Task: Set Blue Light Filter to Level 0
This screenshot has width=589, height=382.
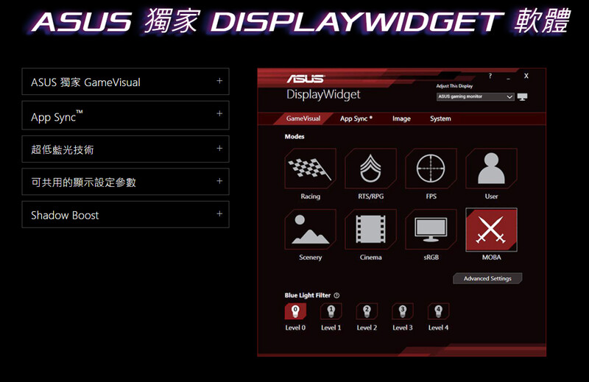Action: 295,311
